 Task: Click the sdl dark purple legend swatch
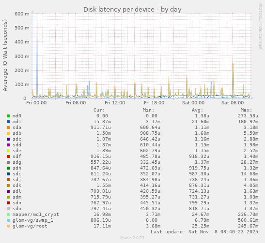point(8,191)
